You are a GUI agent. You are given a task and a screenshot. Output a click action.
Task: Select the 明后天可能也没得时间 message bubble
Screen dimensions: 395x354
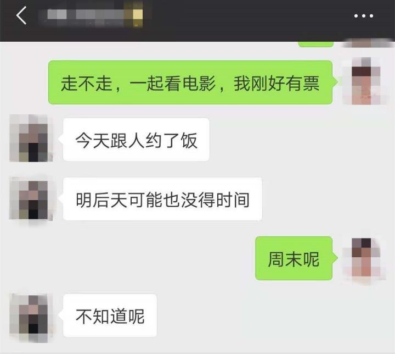click(162, 199)
